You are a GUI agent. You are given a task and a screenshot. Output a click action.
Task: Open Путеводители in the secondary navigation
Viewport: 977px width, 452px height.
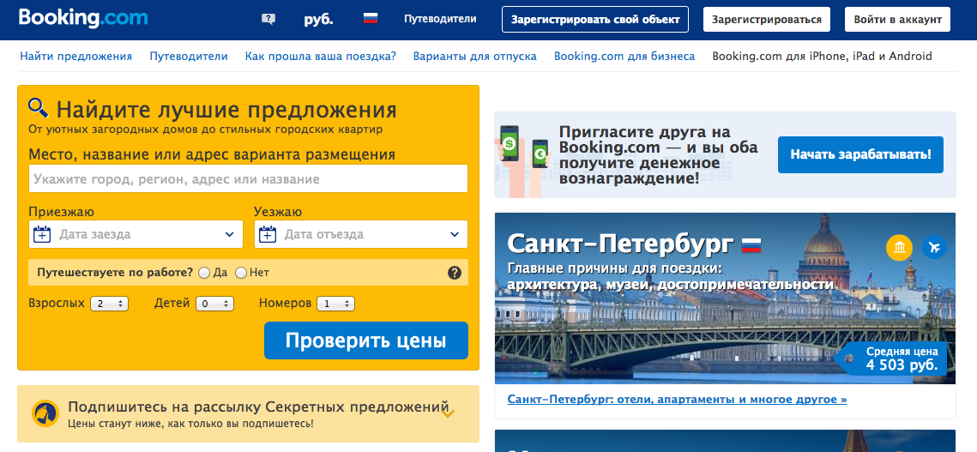189,56
